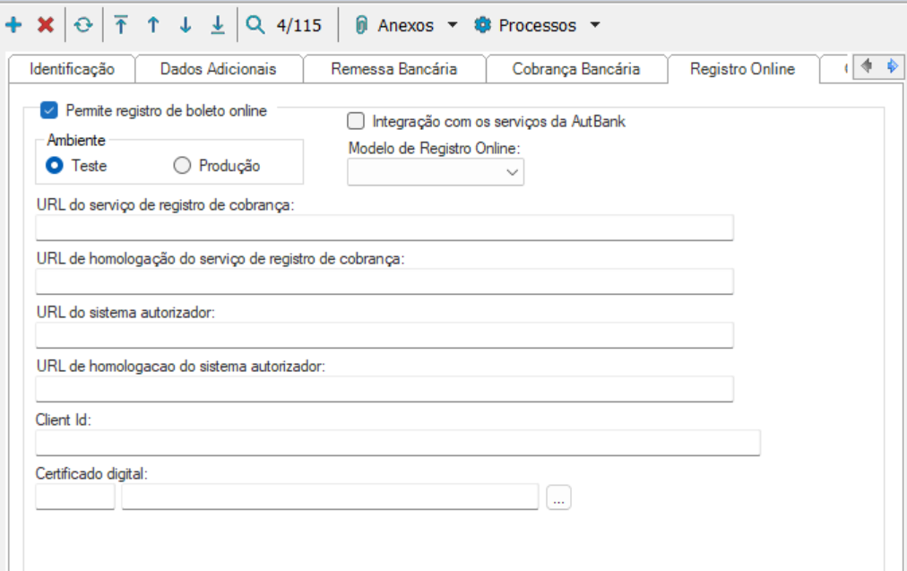The image size is (907, 571).
Task: Open the Cobrança Bancária tab
Action: tap(576, 69)
